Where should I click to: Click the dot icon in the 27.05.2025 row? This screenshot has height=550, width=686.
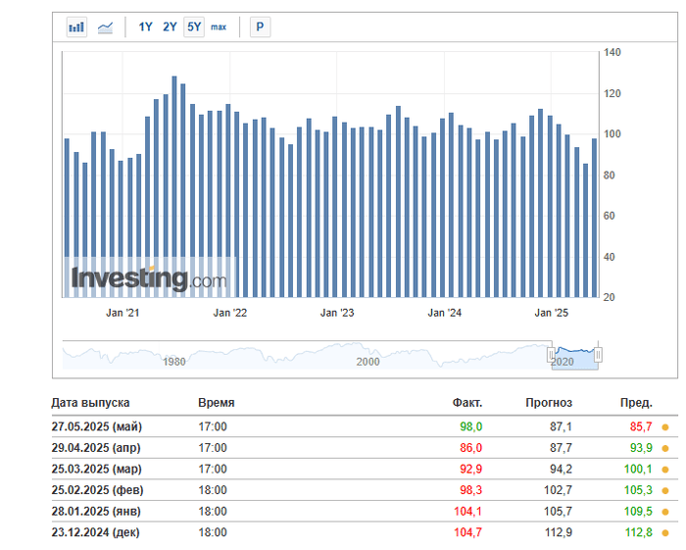tap(664, 427)
